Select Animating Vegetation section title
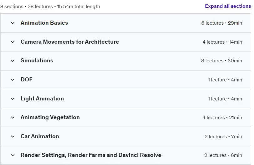254x165 pixels. pyautogui.click(x=50, y=117)
